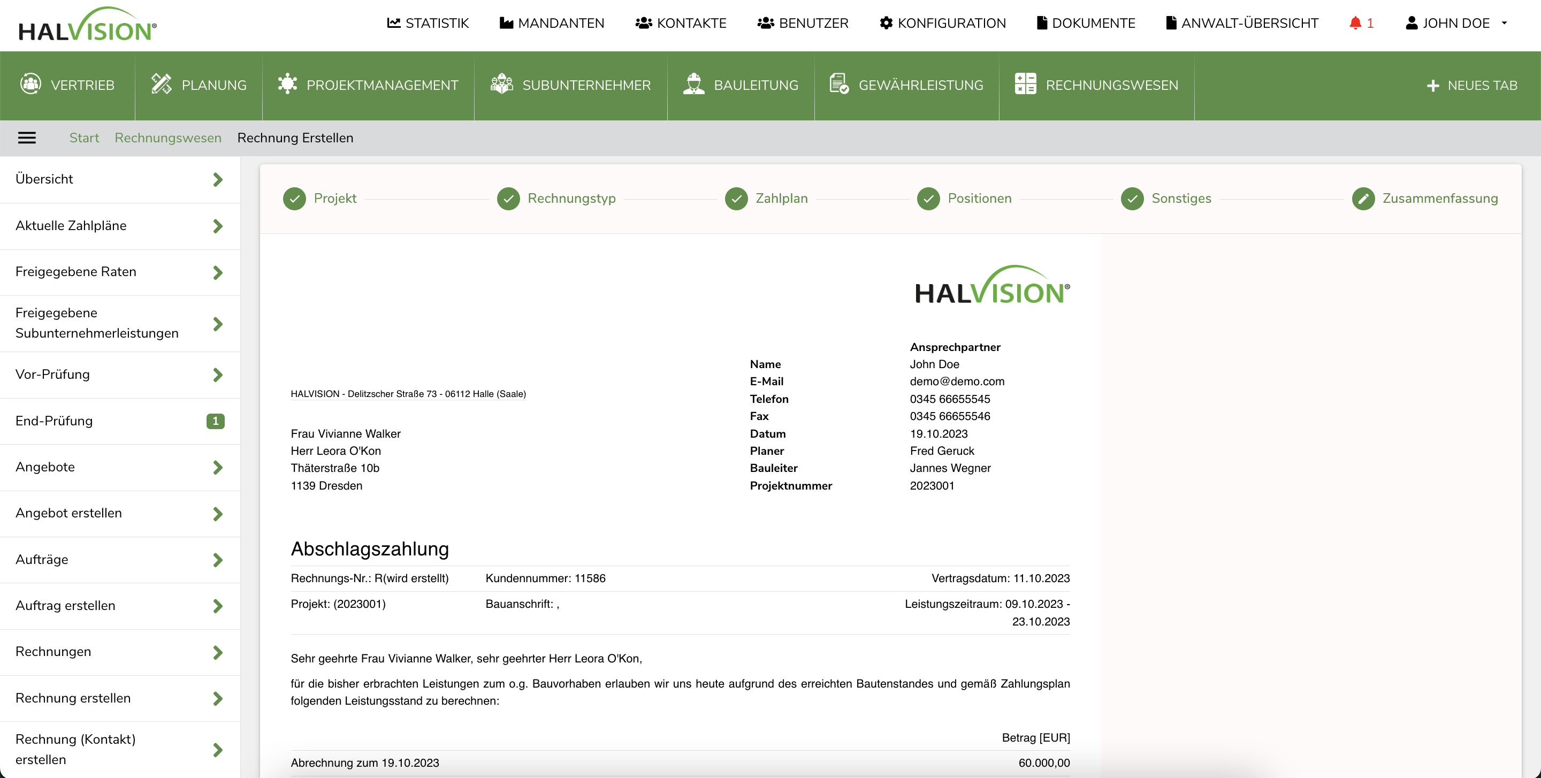Click the John Doe user icon
Screen dimensions: 1541x778
point(1412,24)
